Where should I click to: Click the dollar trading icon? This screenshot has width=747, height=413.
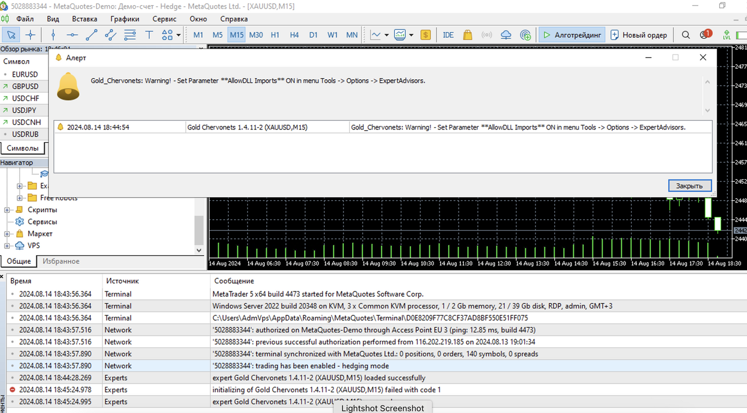(426, 35)
